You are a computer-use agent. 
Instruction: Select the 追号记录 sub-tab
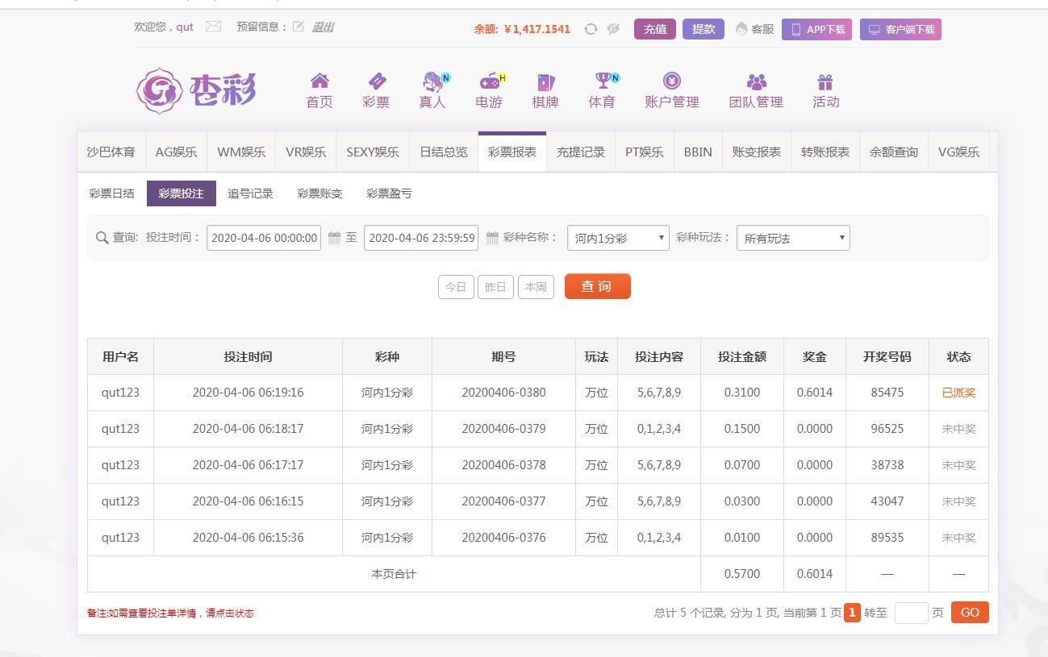pos(250,193)
